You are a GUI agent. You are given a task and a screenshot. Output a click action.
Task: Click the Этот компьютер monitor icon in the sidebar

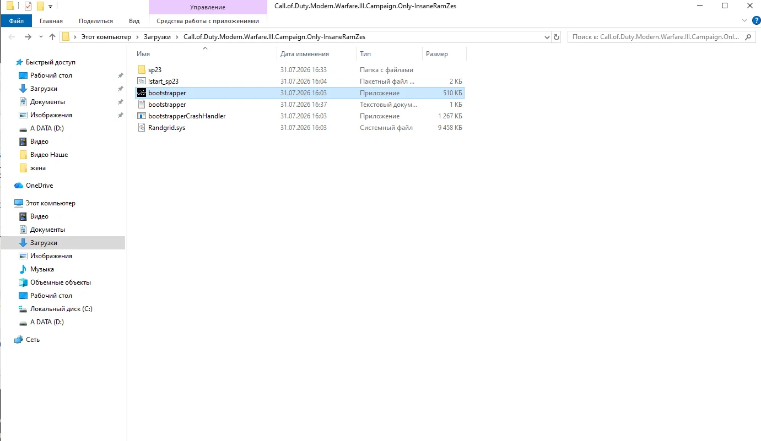(19, 203)
